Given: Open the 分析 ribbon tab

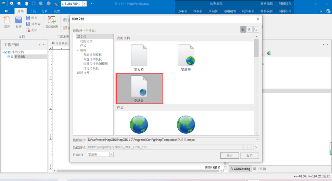Looking at the screenshot, I should point(45,11).
